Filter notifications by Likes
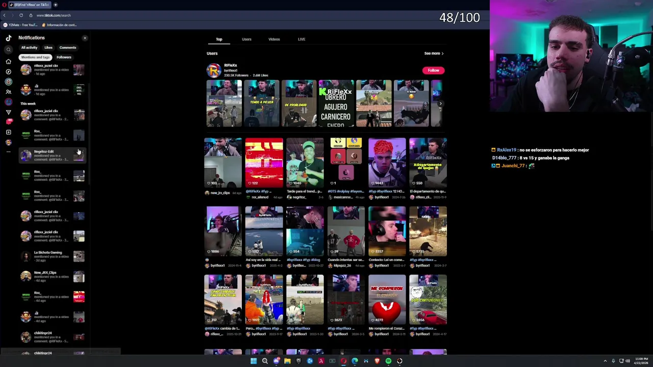The image size is (653, 367). pos(48,47)
